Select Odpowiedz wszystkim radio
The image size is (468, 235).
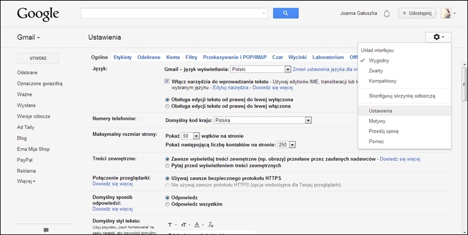click(x=167, y=204)
